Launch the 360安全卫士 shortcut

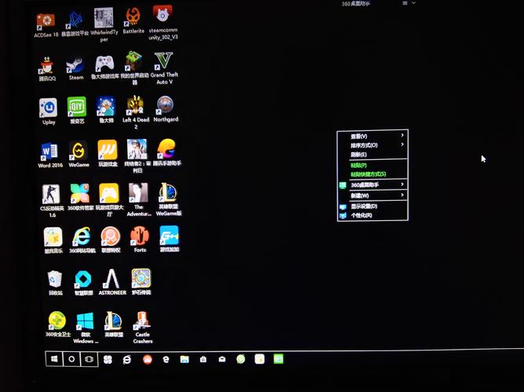click(57, 324)
